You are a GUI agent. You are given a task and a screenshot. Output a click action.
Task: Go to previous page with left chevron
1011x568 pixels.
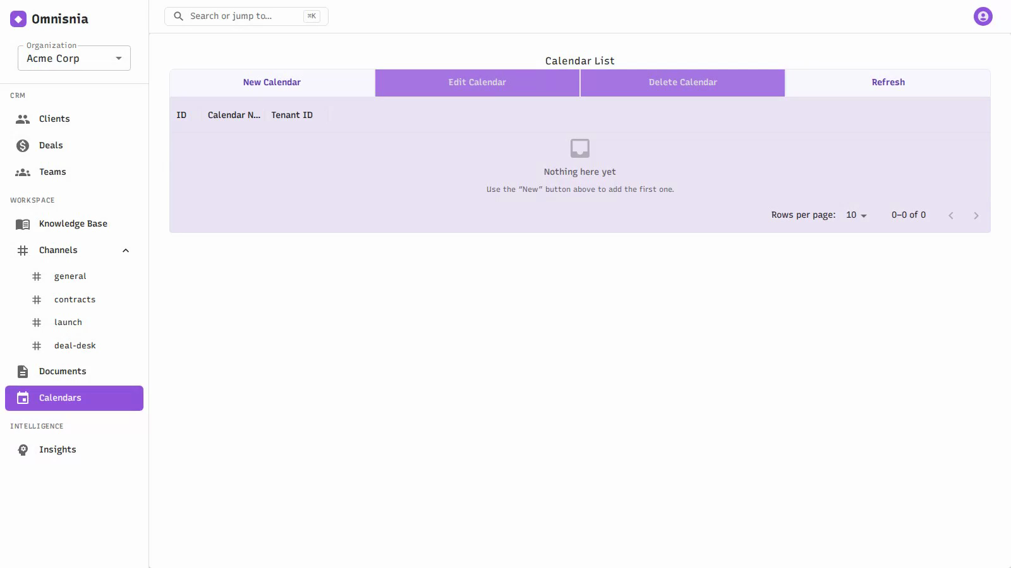[951, 216]
